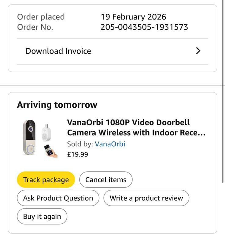Click the Cancel items button
This screenshot has height=236, width=225.
(x=106, y=180)
